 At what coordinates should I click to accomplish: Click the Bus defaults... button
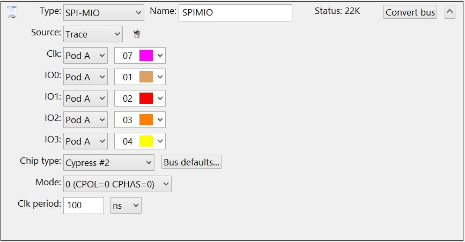pos(191,162)
